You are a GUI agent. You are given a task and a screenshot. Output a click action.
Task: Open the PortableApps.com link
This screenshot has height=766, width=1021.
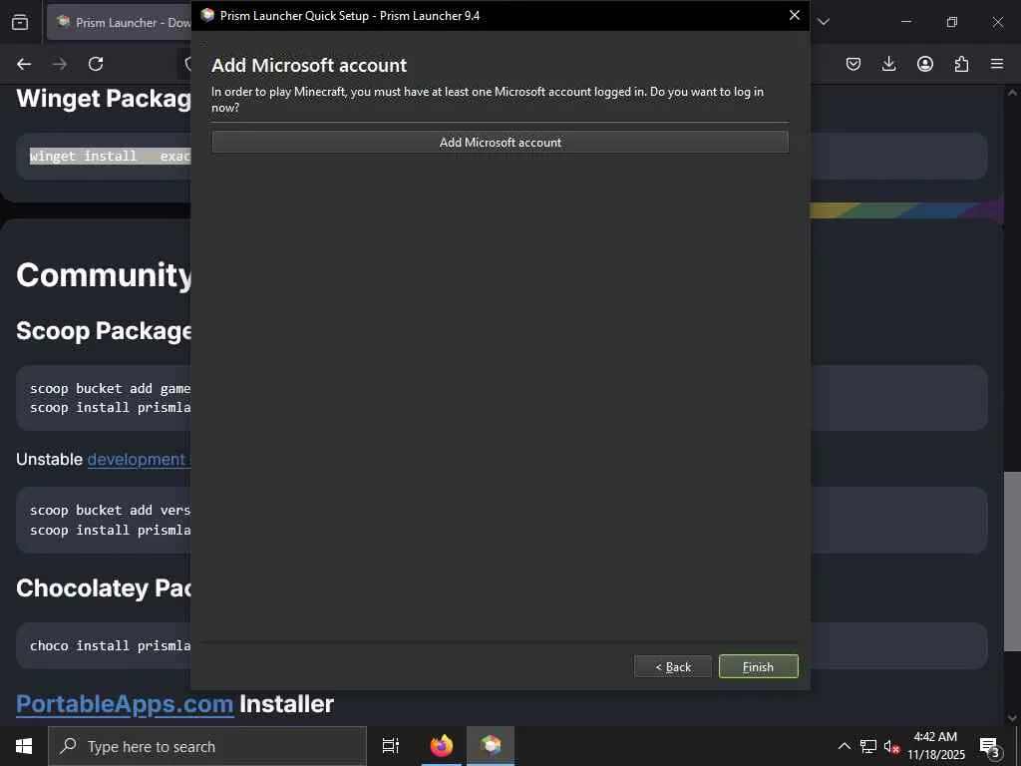125,704
